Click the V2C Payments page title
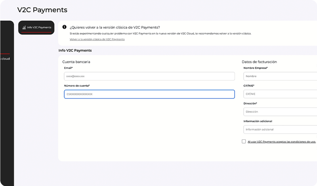The height and width of the screenshot is (186, 317). 42,10
